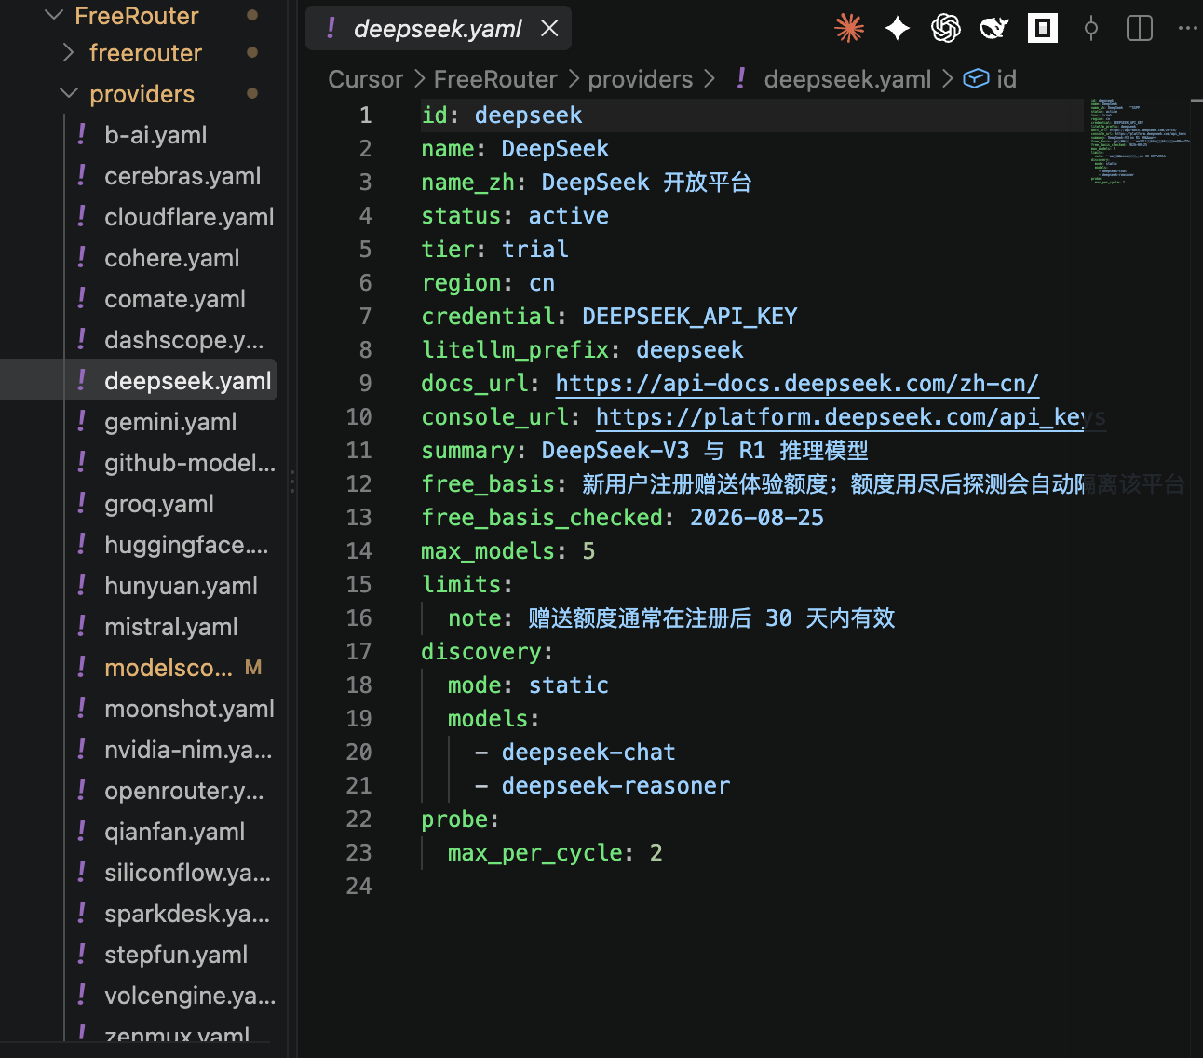Open the volcengine yaml file
The width and height of the screenshot is (1203, 1058).
pyautogui.click(x=190, y=996)
